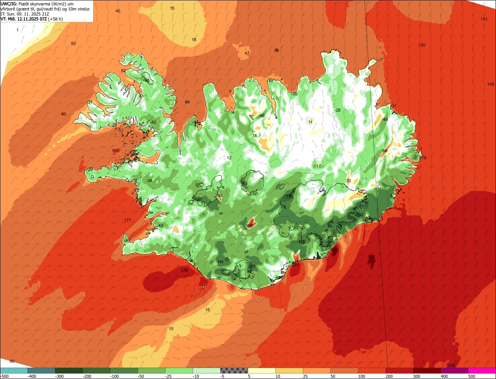Click the map value '50' over the northwest ocean

(x=73, y=43)
